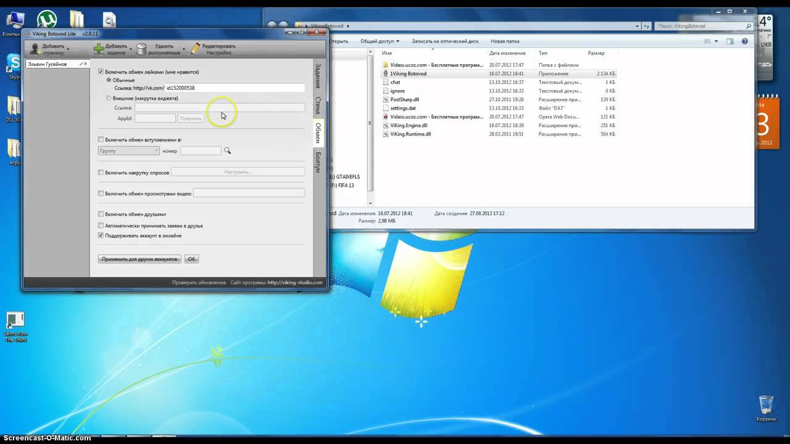Enable 'Включить обмен вступлениями в' checkbox

click(x=101, y=140)
